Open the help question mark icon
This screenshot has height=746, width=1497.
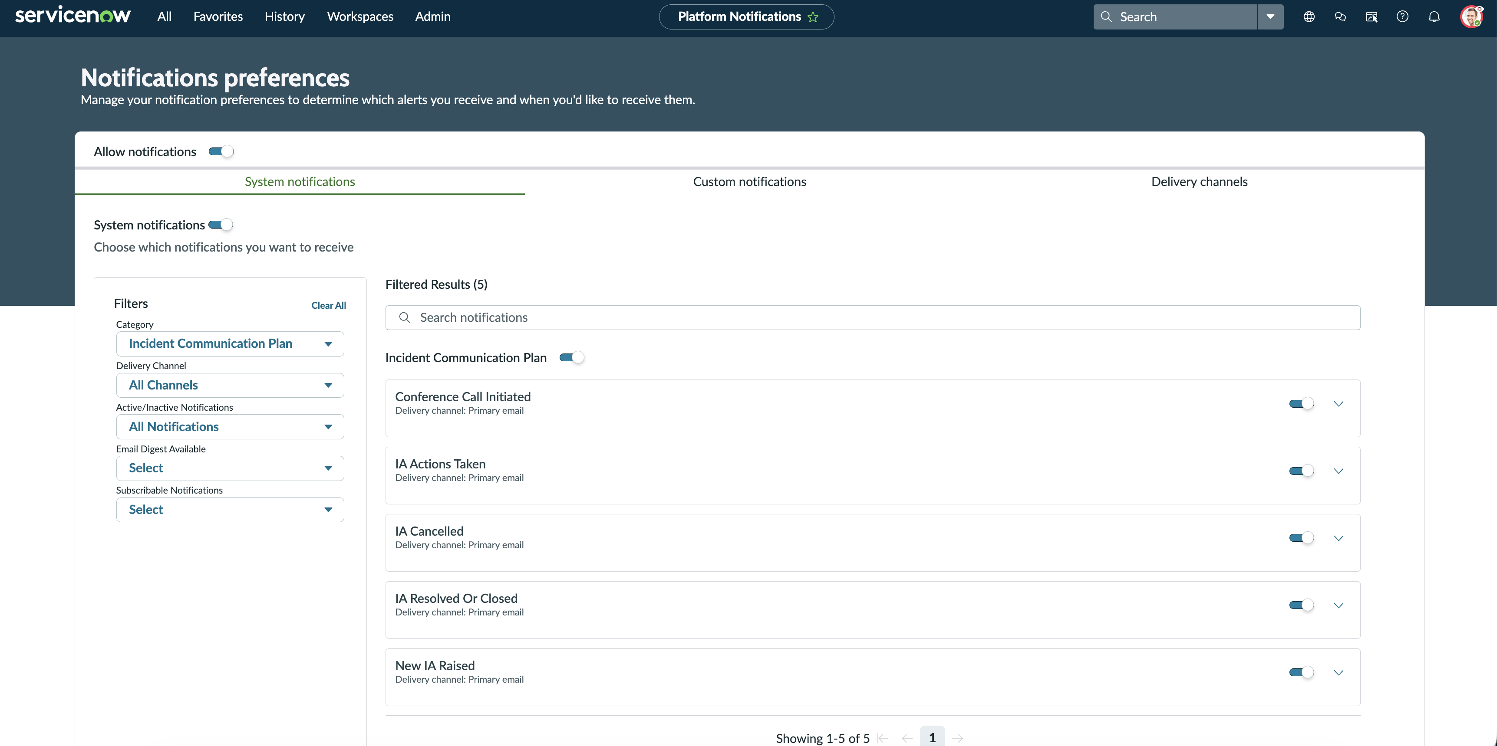(1402, 17)
